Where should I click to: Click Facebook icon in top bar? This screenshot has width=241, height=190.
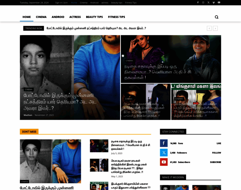coord(198,3)
